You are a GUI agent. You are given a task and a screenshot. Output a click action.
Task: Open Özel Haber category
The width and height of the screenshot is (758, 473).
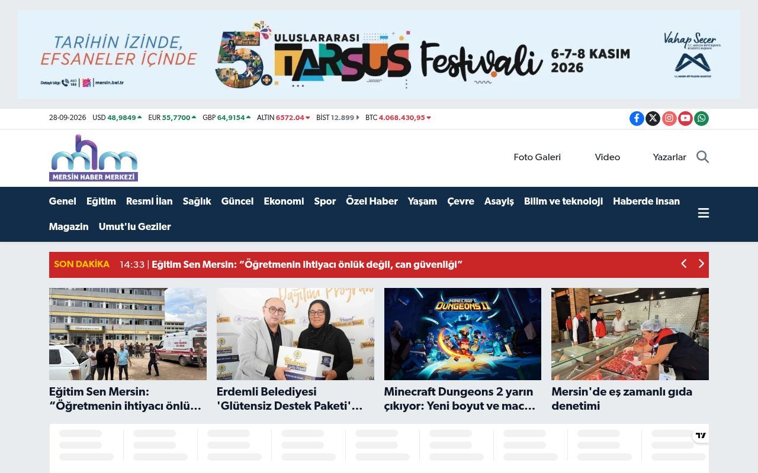tap(372, 202)
